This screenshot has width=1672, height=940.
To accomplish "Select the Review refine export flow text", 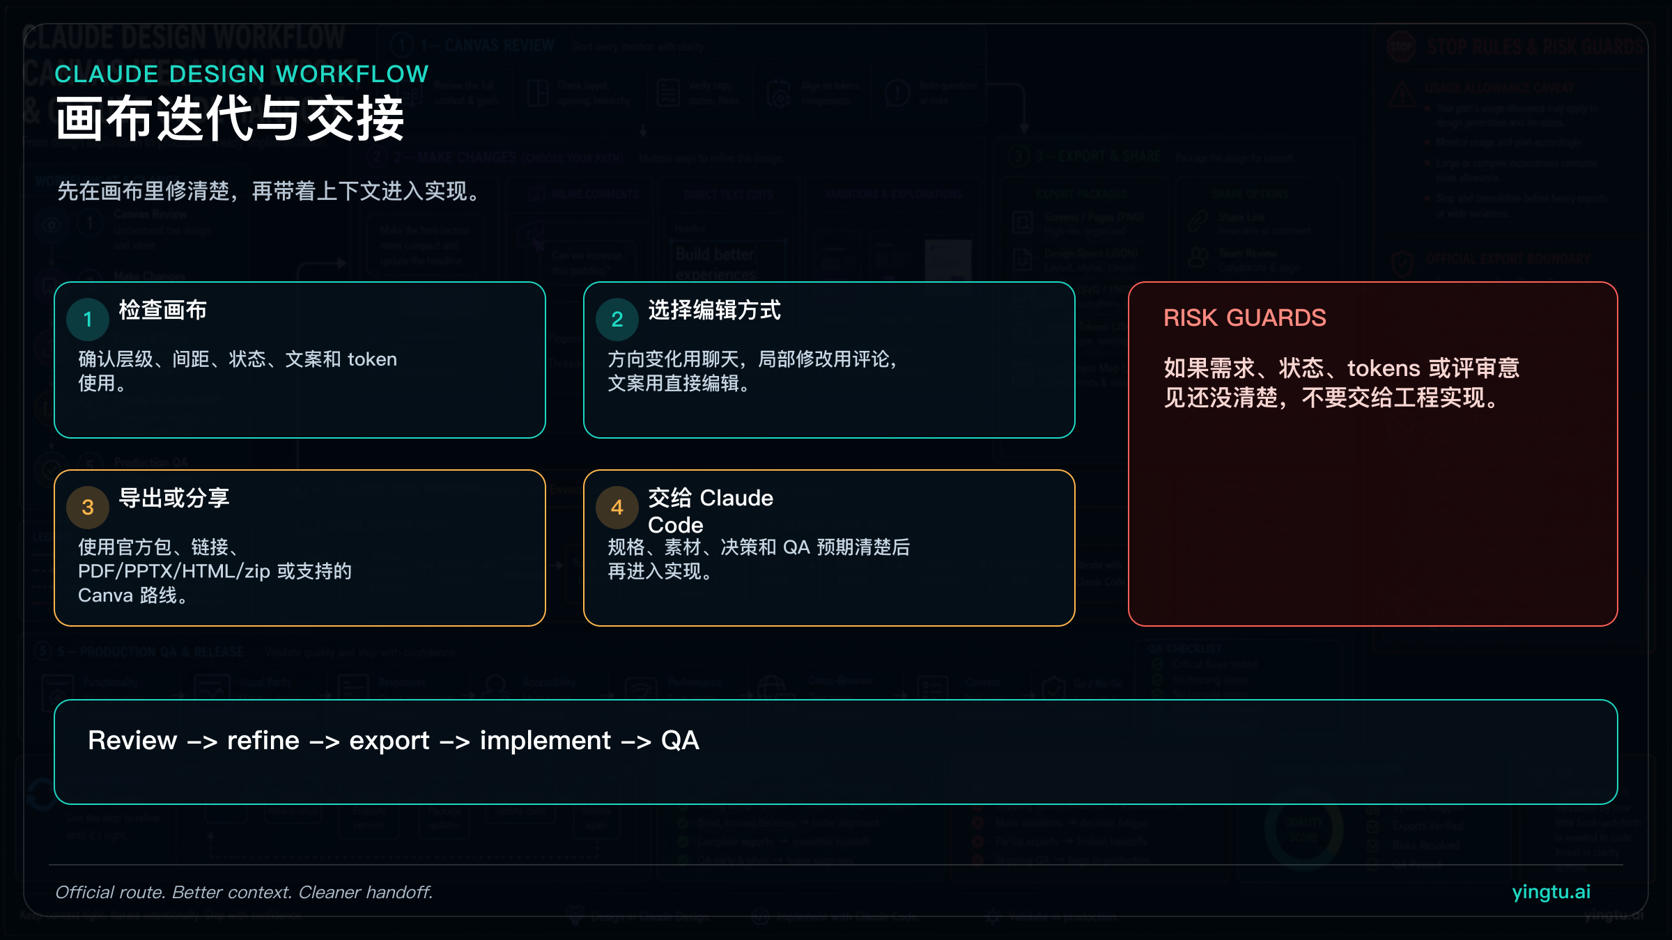I will (x=394, y=740).
